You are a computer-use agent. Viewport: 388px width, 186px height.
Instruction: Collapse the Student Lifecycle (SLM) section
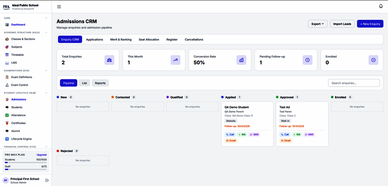(x=46, y=93)
